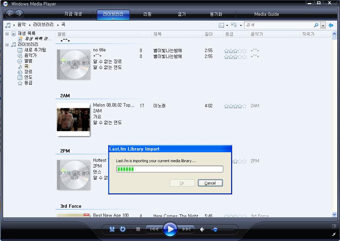Cancel the Last.fm library import
This screenshot has width=340, height=241.
(x=210, y=183)
